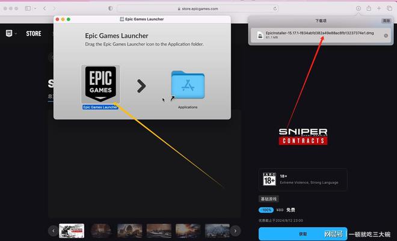The image size is (397, 241).
Task: Close the Epic Games Launcher installer window
Action: tap(58, 19)
